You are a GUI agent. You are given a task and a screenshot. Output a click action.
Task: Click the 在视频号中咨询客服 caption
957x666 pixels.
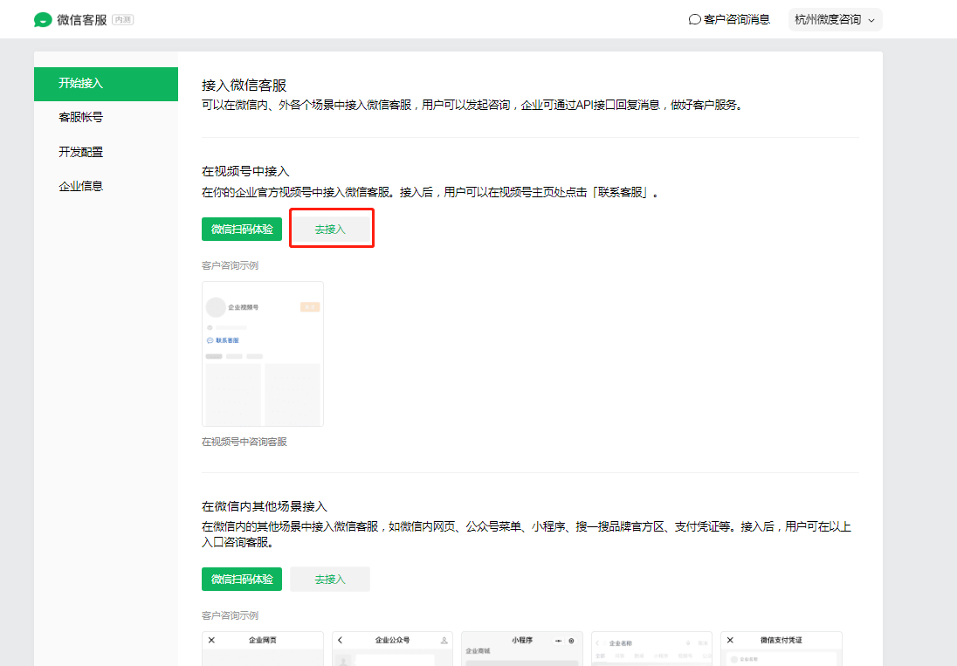pyautogui.click(x=244, y=442)
